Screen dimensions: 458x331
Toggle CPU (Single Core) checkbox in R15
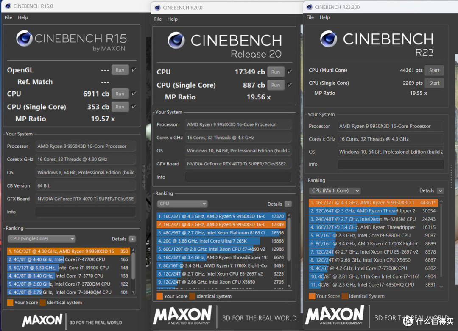click(x=134, y=107)
